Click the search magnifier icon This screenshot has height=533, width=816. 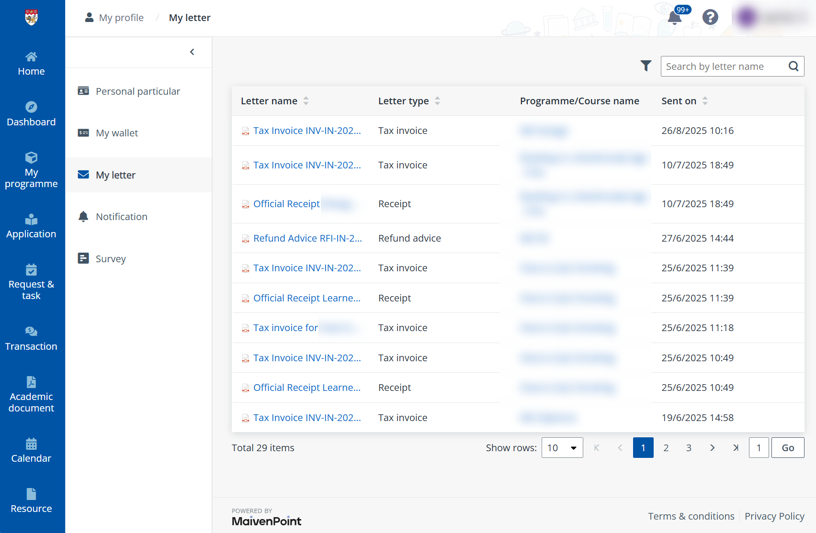point(793,67)
